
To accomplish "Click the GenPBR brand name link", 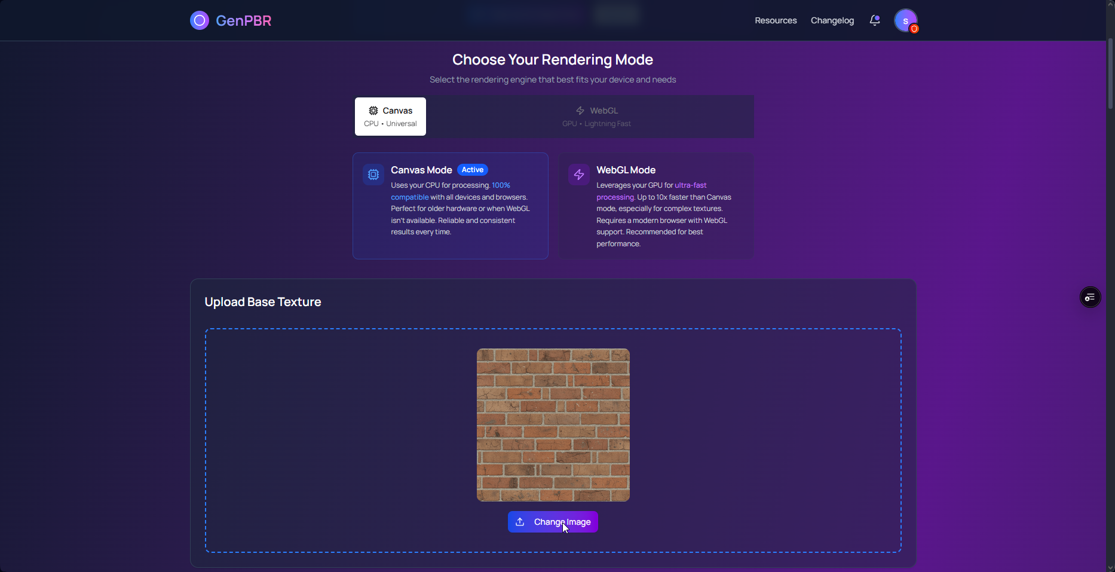I will pos(243,20).
